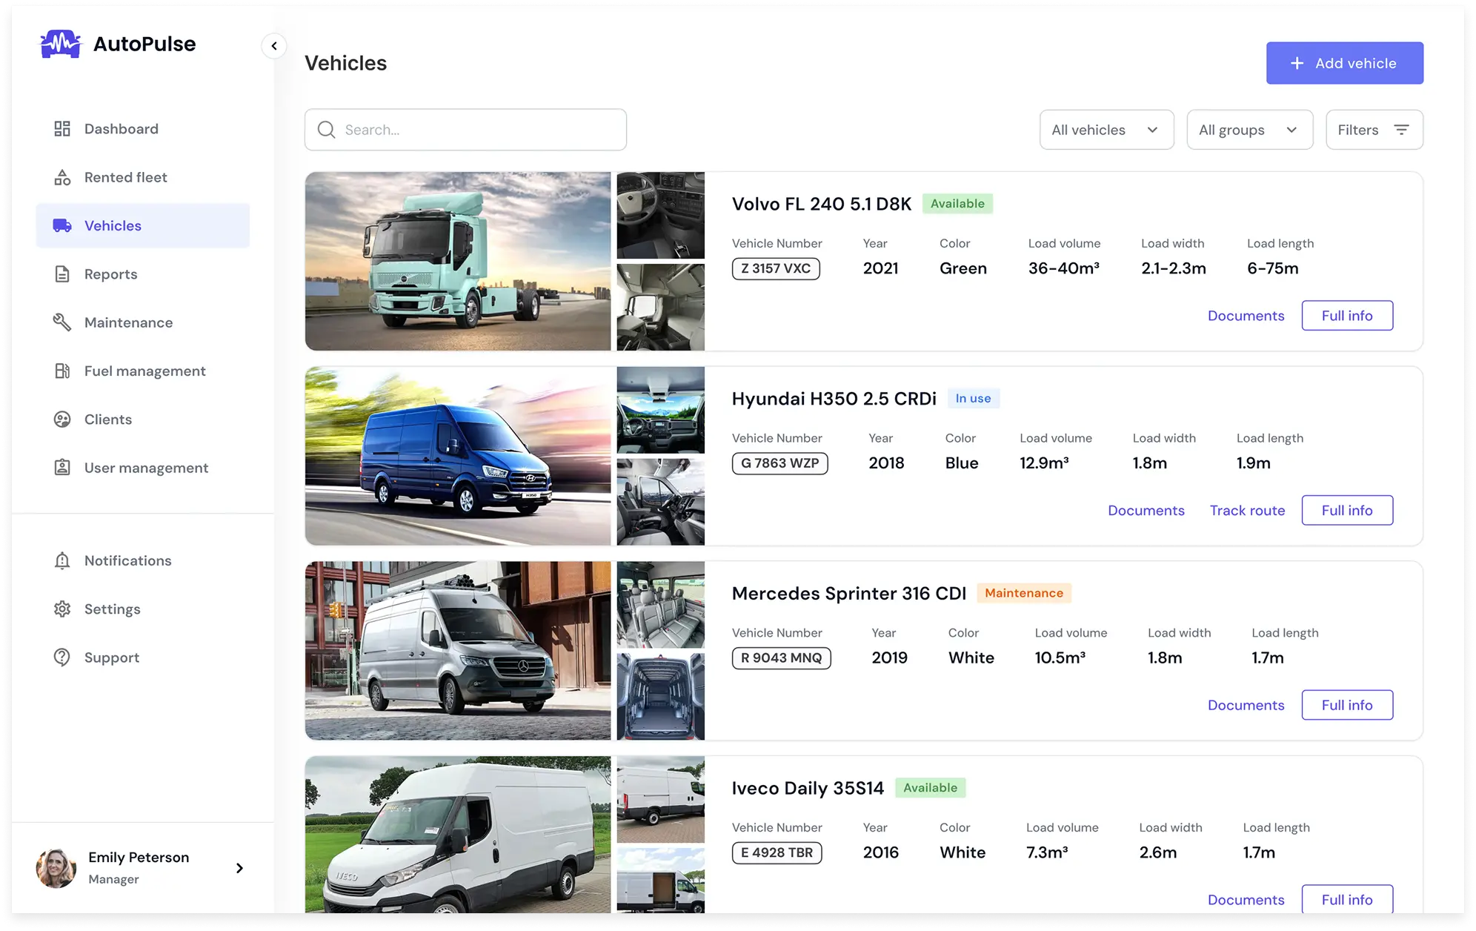The height and width of the screenshot is (931, 1476).
Task: Expand the All vehicles dropdown
Action: (x=1106, y=130)
